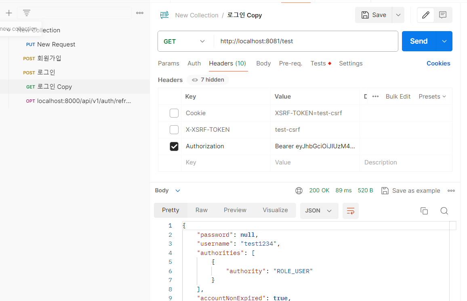Open response three-dots more options
Image resolution: width=467 pixels, height=301 pixels.
tap(451, 191)
